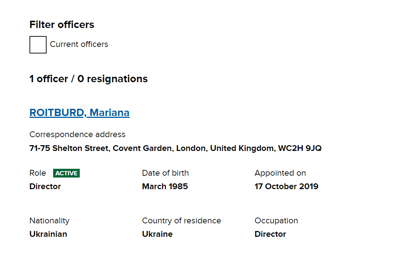Click the Country of residence label
This screenshot has width=400, height=263.
182,221
